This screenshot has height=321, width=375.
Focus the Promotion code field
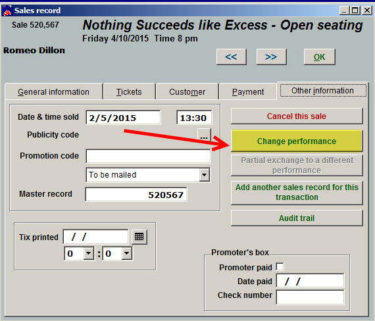[x=148, y=156]
